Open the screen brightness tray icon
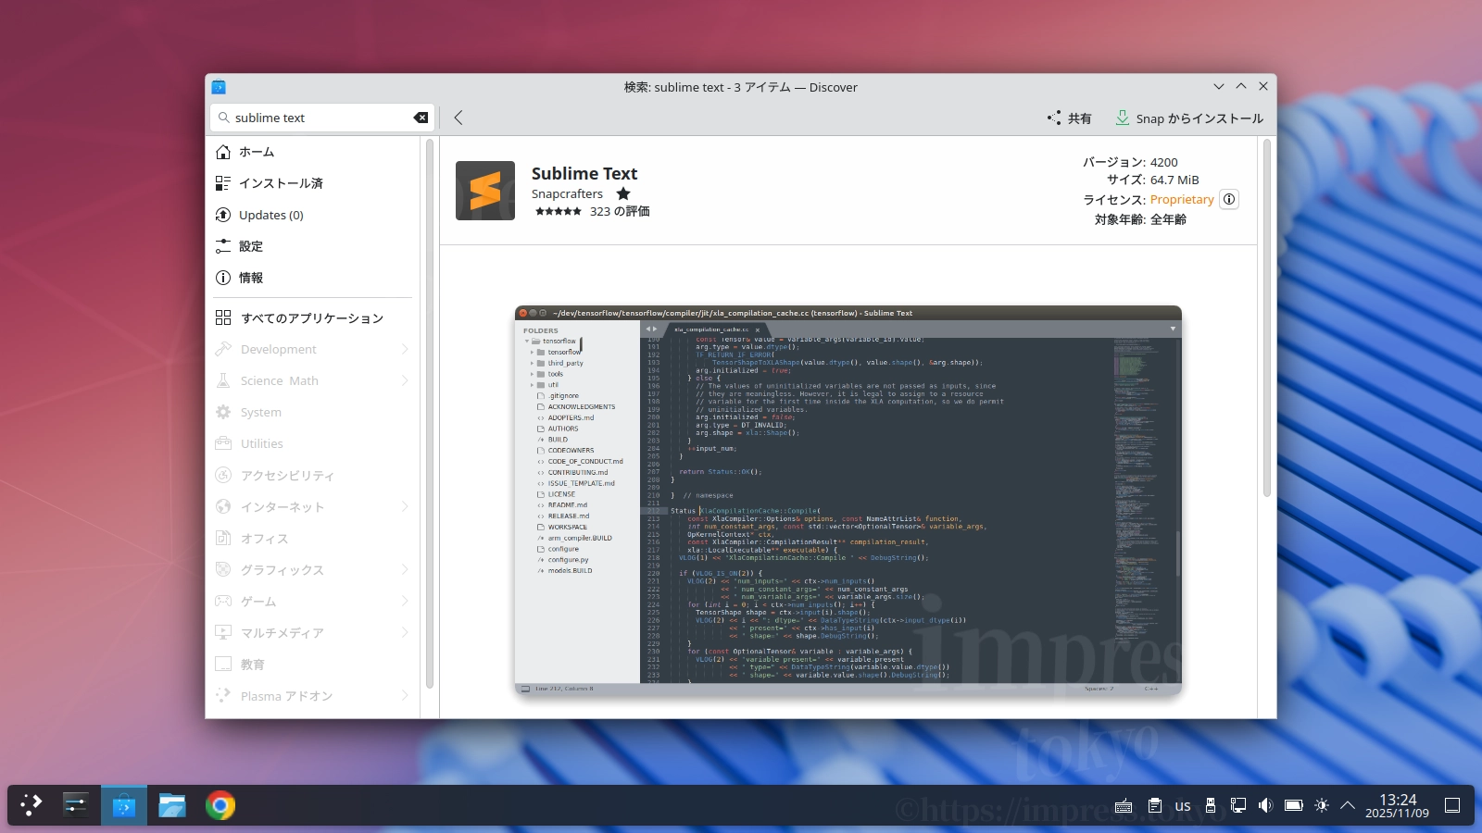The height and width of the screenshot is (833, 1482). coord(1322,805)
